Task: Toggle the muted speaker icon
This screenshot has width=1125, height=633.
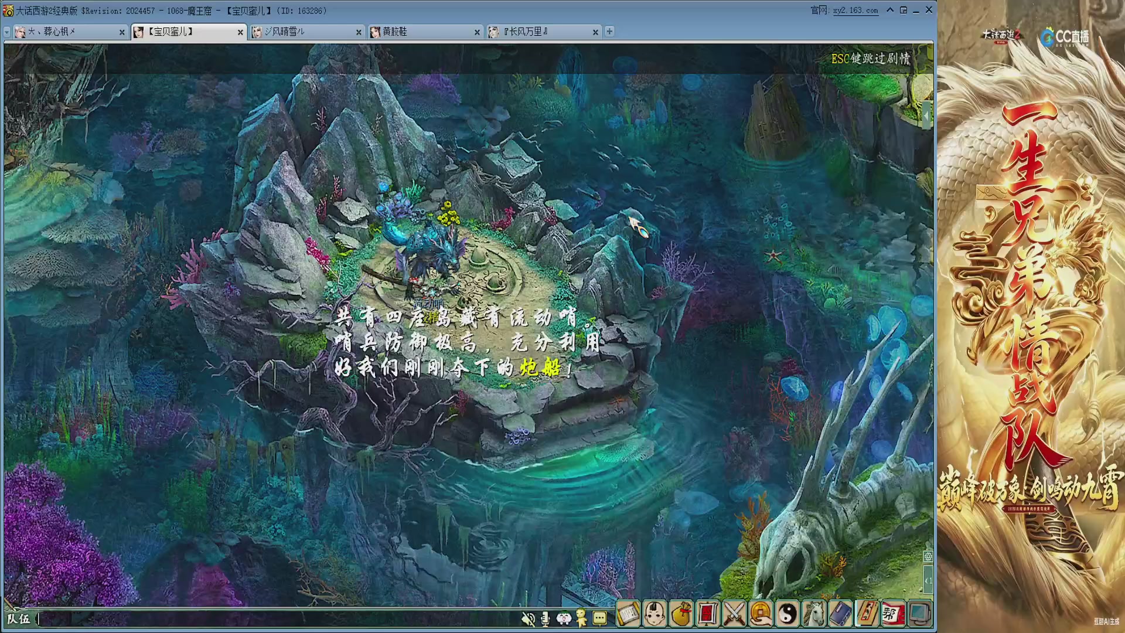Action: tap(528, 618)
